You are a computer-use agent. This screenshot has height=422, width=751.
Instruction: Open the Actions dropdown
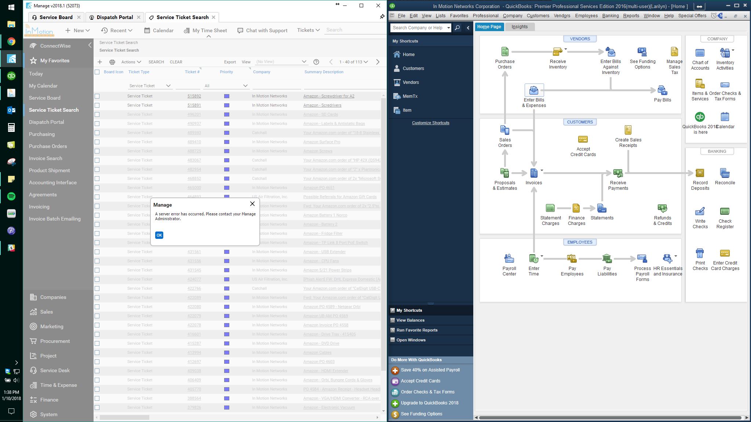tap(131, 62)
